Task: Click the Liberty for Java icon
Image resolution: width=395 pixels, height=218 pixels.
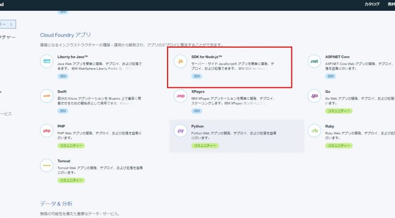Action: 47,61
